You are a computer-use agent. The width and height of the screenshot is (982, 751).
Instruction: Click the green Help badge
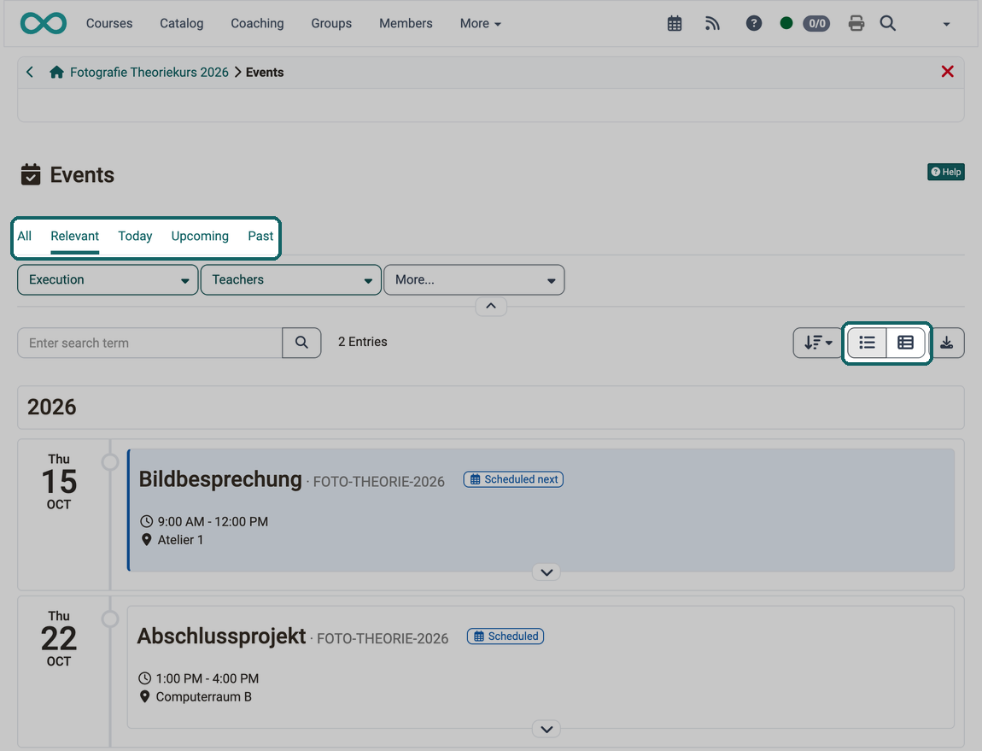(x=945, y=172)
